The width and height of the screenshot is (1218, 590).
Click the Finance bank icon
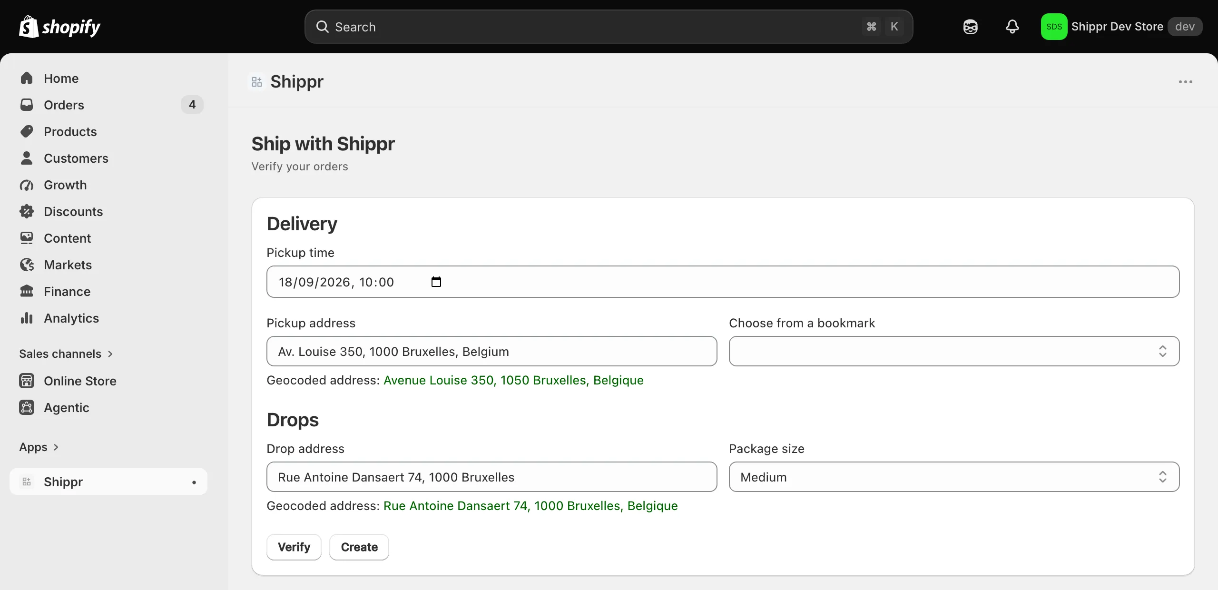[x=27, y=291]
